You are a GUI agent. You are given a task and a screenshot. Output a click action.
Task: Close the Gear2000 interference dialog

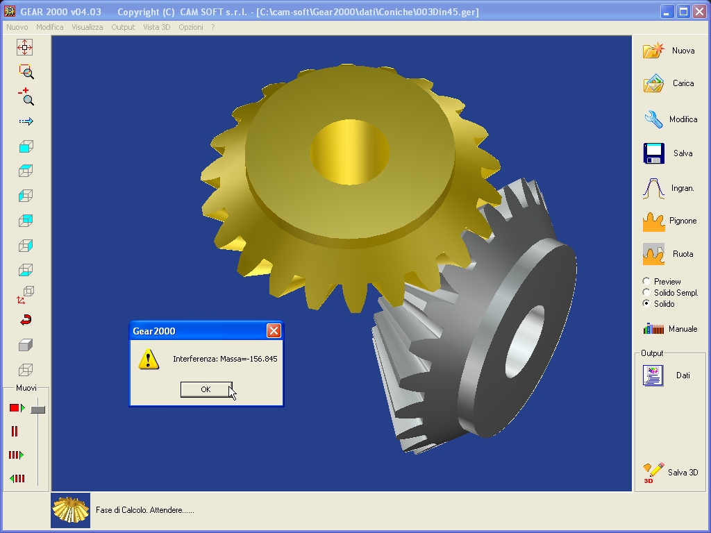click(x=274, y=331)
